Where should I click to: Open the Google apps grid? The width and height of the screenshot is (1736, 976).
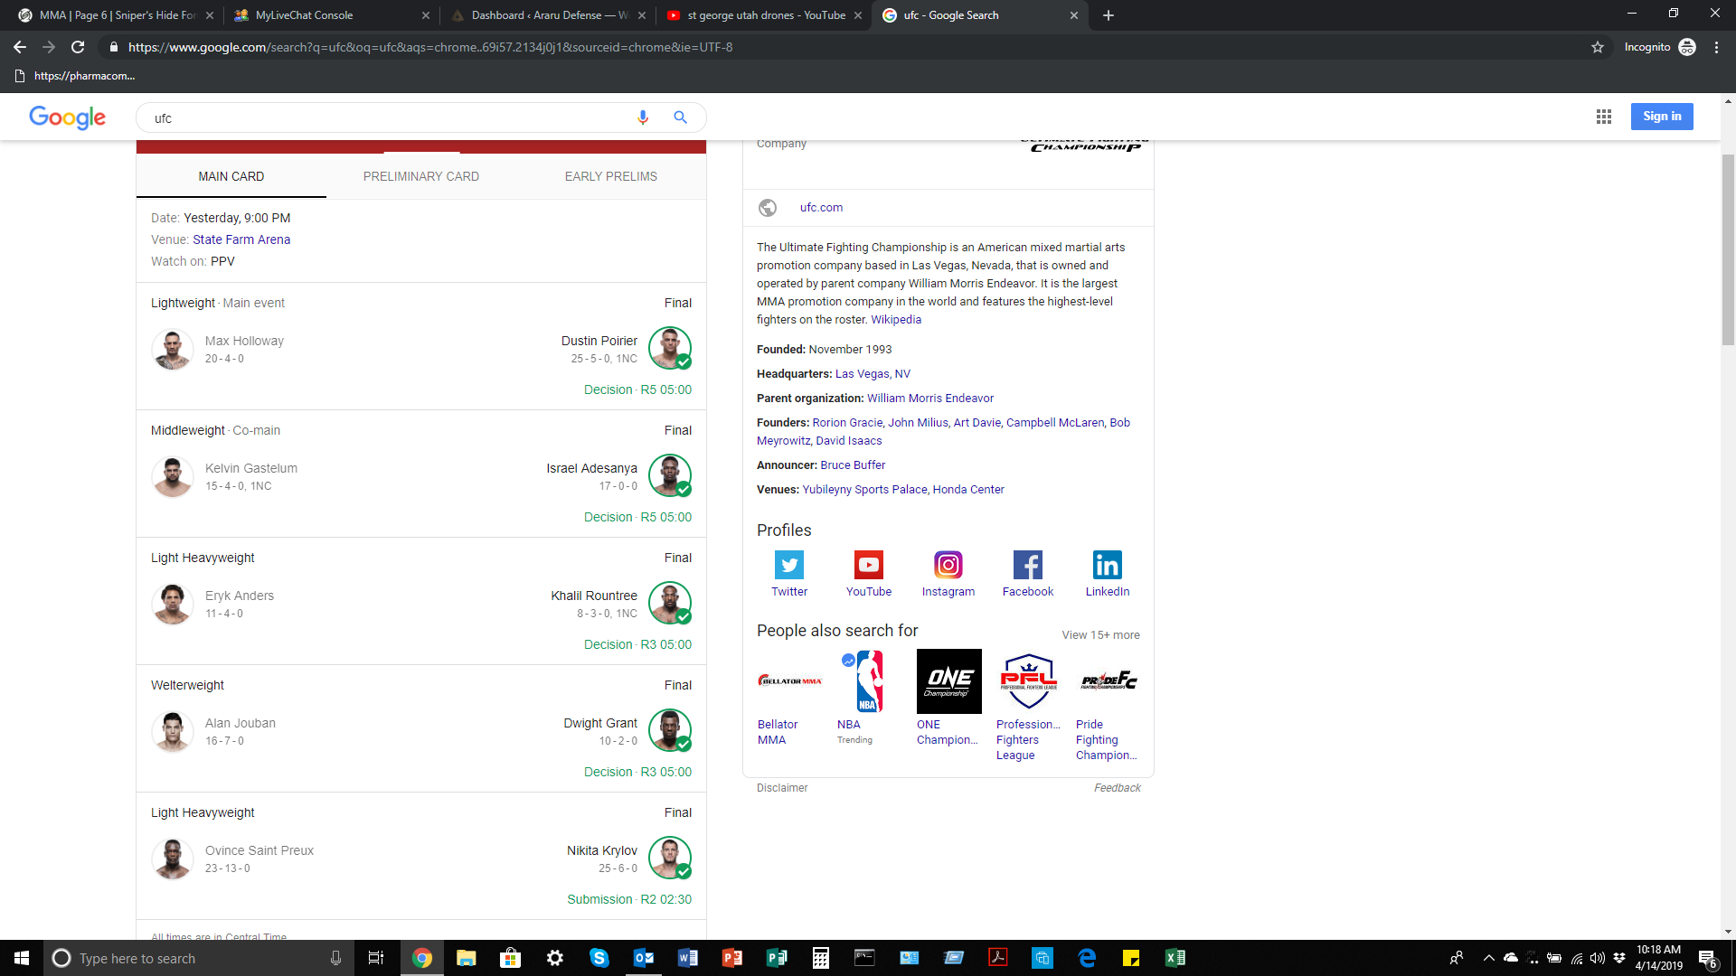tap(1604, 117)
